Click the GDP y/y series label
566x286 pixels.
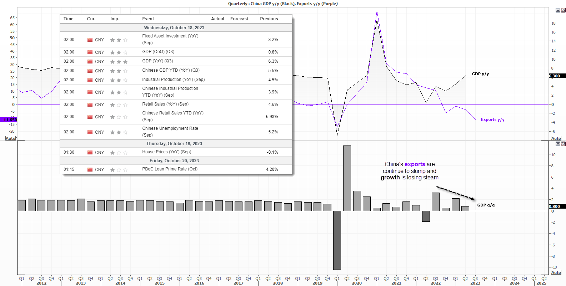coord(480,74)
